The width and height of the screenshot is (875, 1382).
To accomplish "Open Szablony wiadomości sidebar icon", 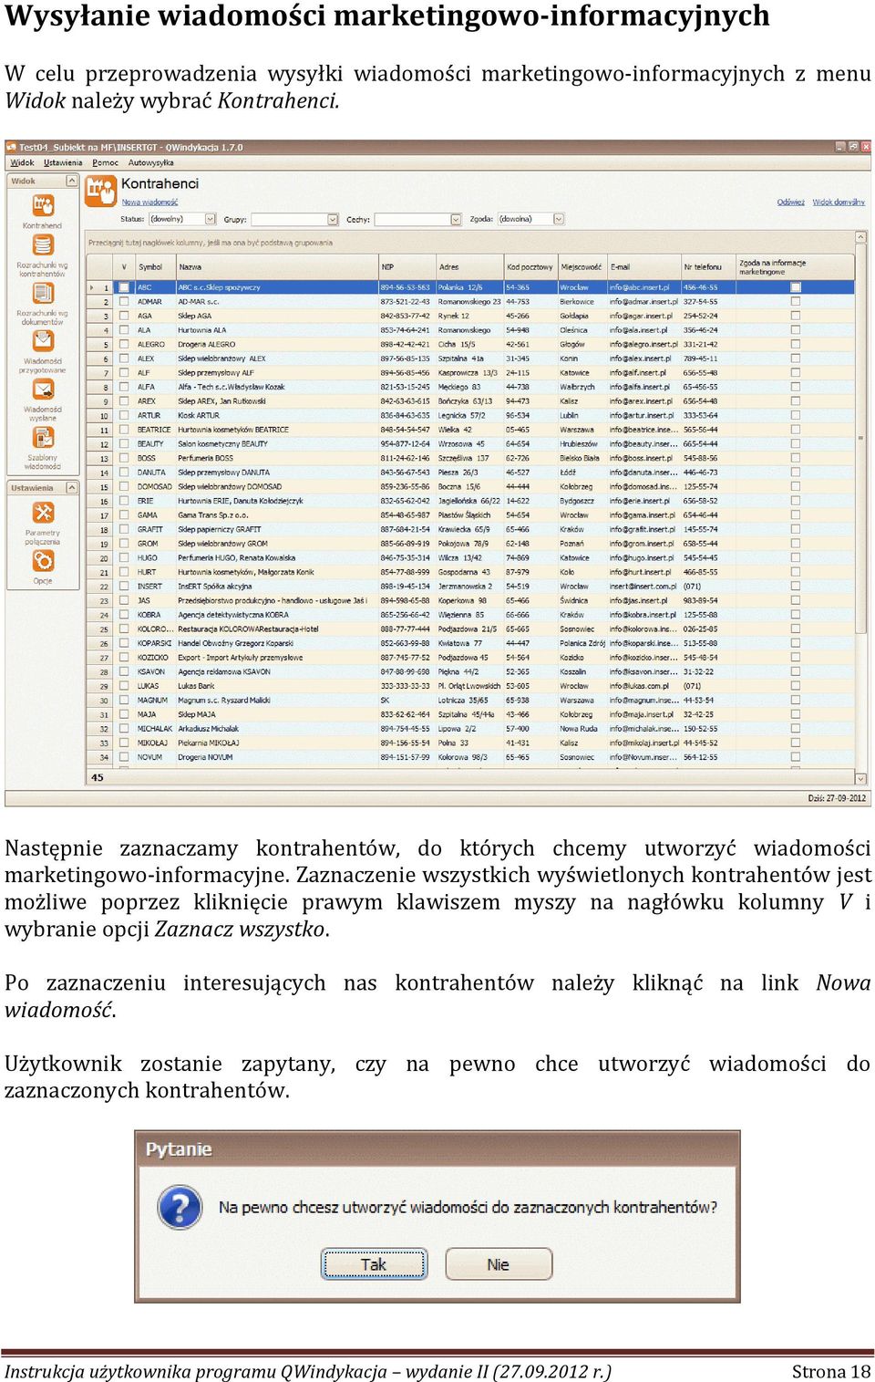I will (x=43, y=438).
